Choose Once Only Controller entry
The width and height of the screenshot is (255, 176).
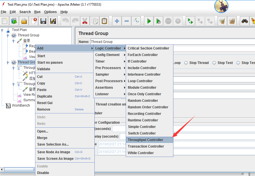pos(149,94)
